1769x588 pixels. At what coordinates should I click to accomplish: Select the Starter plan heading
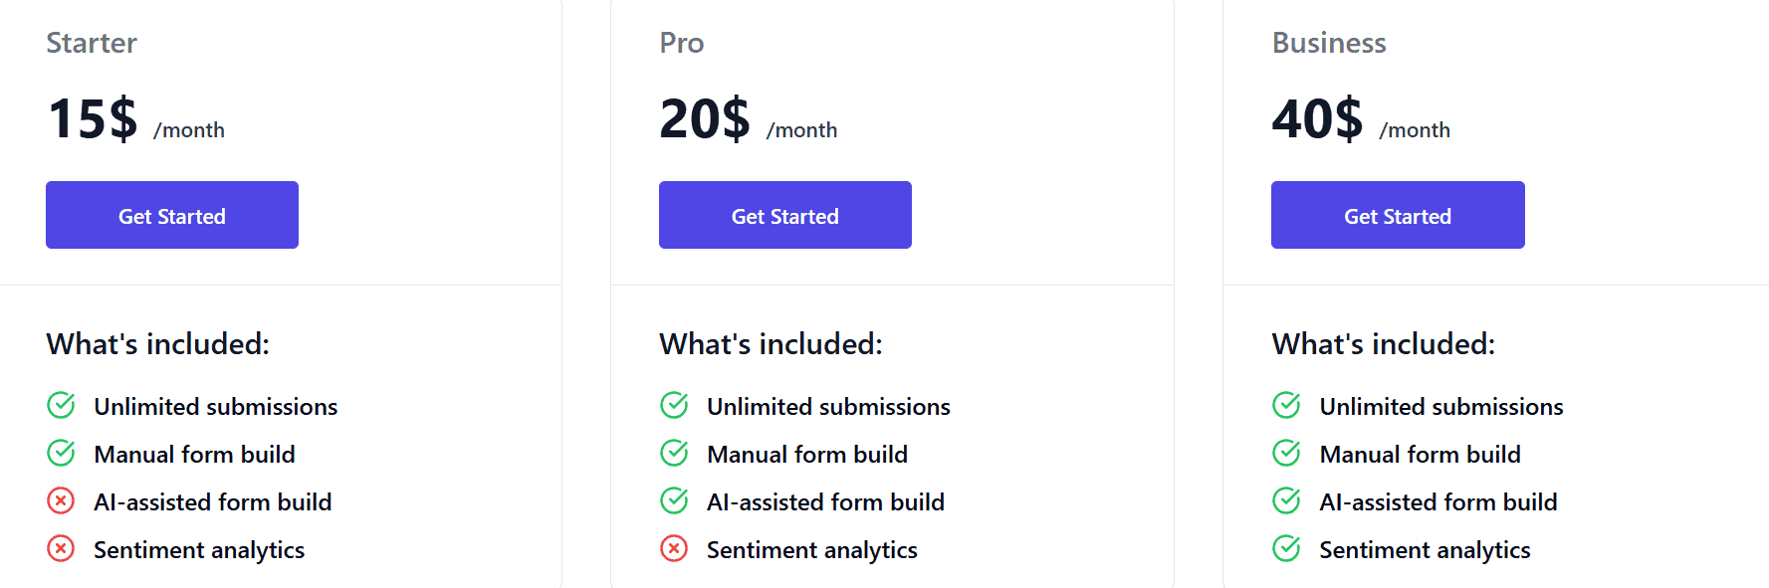tap(92, 43)
